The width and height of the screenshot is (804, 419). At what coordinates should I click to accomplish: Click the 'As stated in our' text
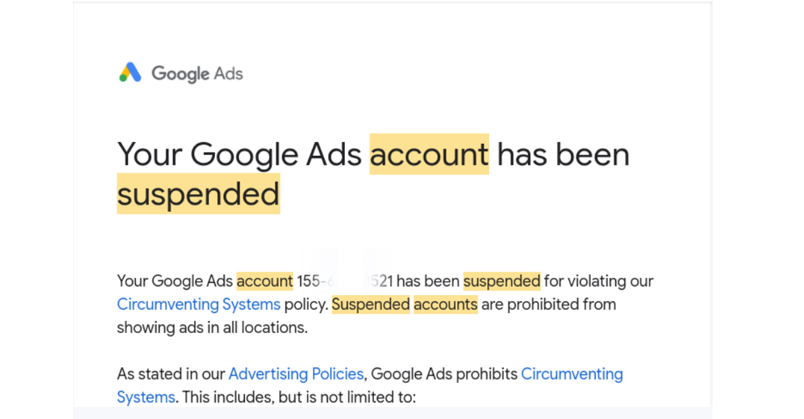click(170, 374)
